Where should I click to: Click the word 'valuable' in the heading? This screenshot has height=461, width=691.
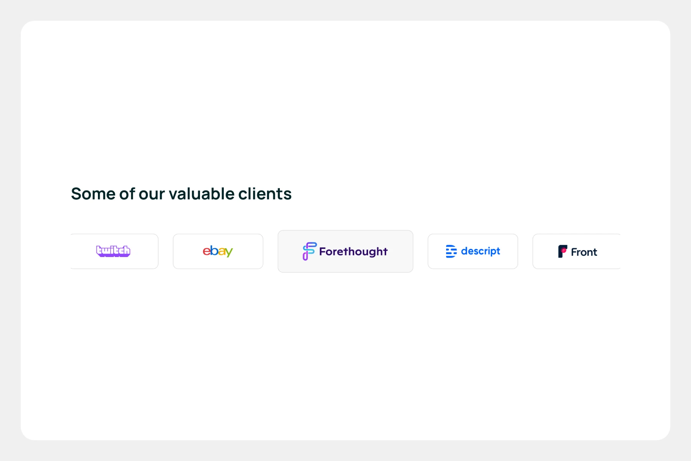202,194
